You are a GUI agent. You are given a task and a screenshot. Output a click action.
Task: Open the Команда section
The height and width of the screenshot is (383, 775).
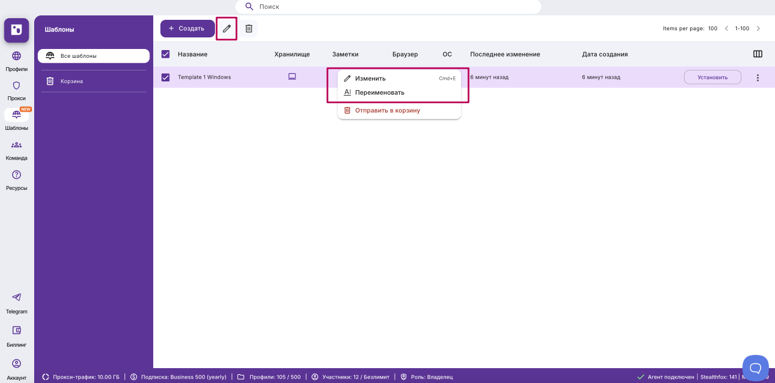pos(17,150)
